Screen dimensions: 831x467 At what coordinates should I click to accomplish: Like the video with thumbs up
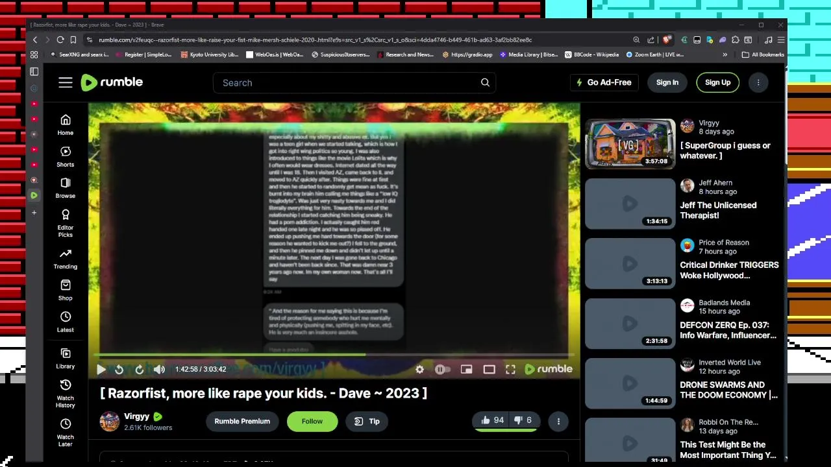[x=492, y=420]
